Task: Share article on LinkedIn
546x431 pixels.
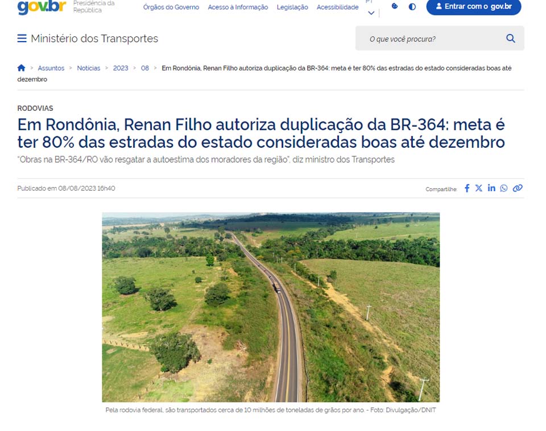Action: pos(491,188)
